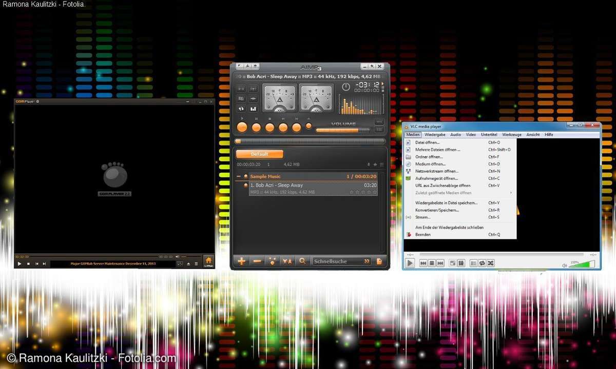Viewport: 616px width, 369px height.
Task: Open the Wiedergabe menu in VLC
Action: (x=435, y=135)
